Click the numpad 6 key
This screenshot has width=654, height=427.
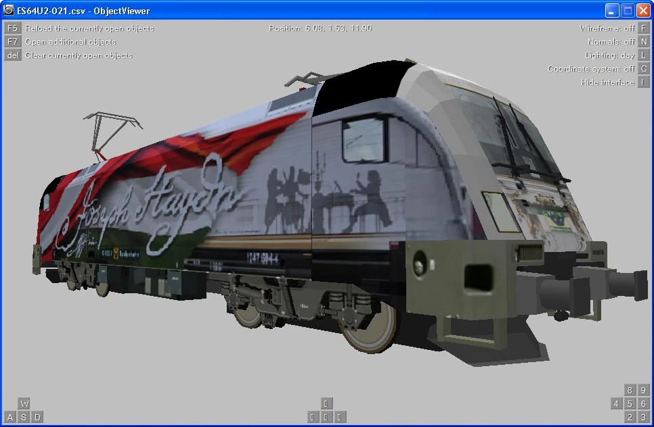pos(644,403)
